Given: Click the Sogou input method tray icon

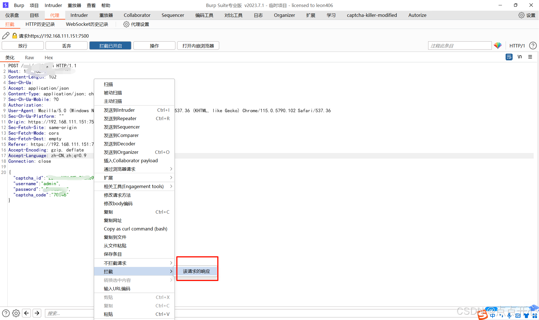Looking at the screenshot, I should coord(483,315).
